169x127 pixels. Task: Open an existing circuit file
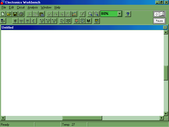pyautogui.click(x=9, y=14)
